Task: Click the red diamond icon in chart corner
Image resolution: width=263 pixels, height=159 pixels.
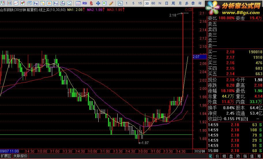Action: click(x=187, y=10)
